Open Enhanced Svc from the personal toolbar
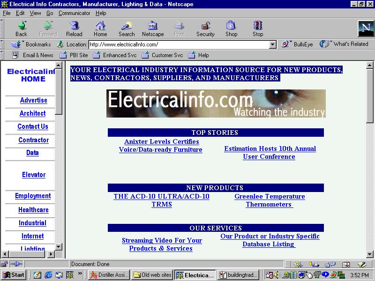The width and height of the screenshot is (375, 281). tap(114, 55)
